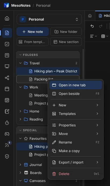
Task: Open the Timer stopwatch icon in rail
Action: point(7,123)
